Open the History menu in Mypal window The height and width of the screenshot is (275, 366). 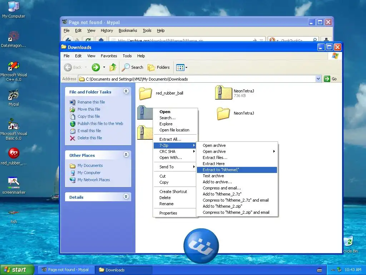click(x=107, y=31)
